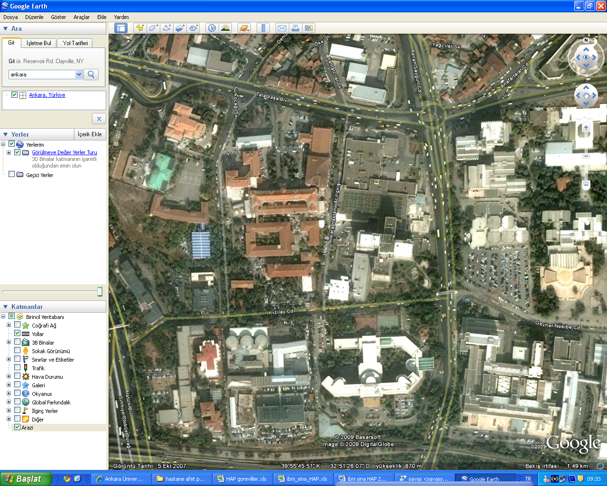Screen dimensions: 607x486
Task: Open the planet switcher (Saturn) icon
Action: pyautogui.click(x=244, y=28)
